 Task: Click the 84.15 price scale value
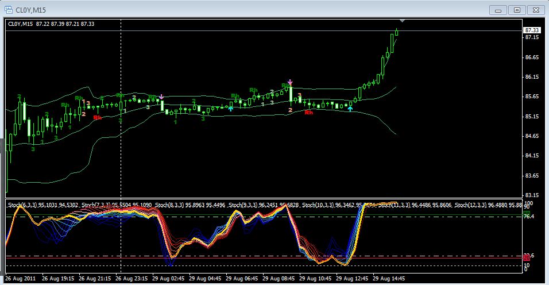pyautogui.click(x=532, y=156)
